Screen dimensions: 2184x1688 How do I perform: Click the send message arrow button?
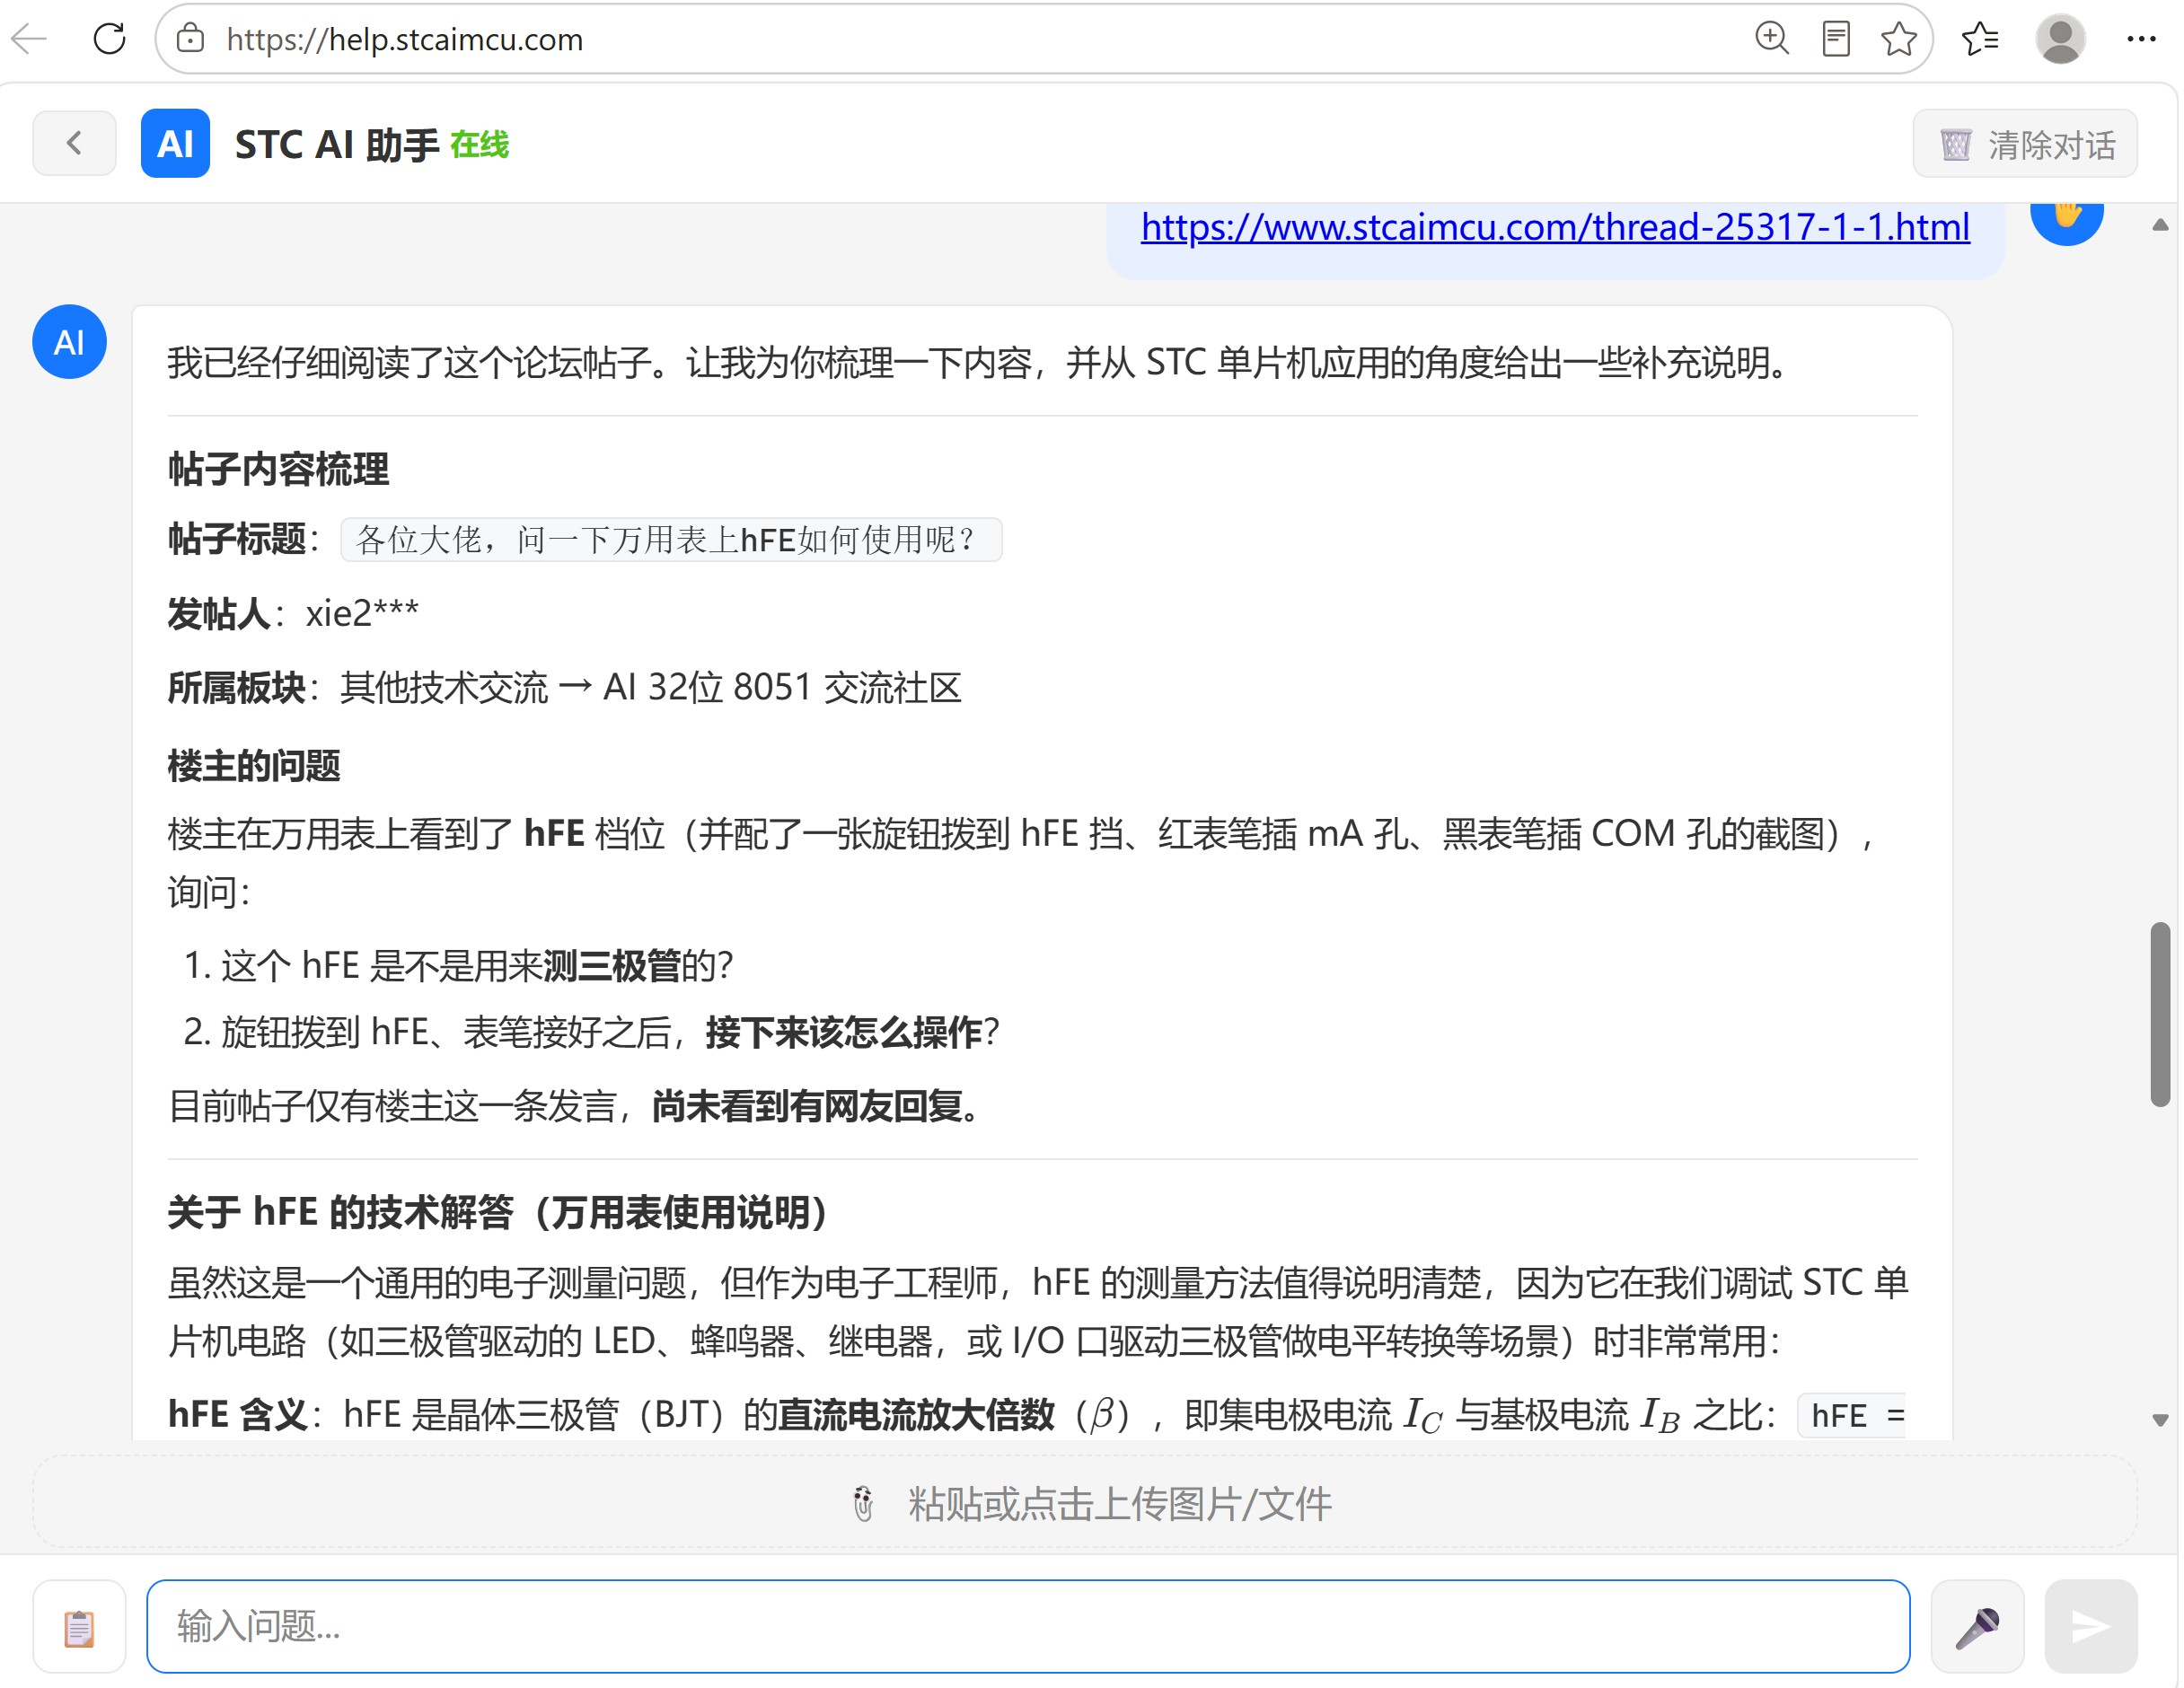tap(2091, 1626)
